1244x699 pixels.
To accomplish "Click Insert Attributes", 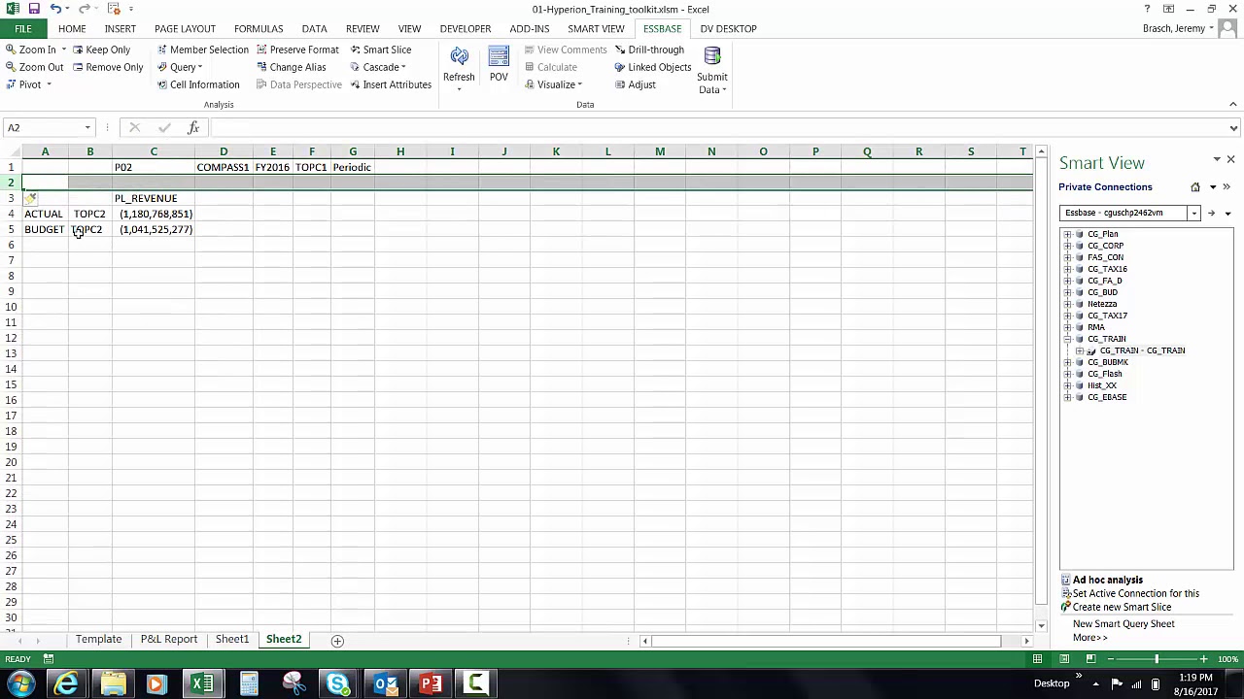I will [x=390, y=84].
